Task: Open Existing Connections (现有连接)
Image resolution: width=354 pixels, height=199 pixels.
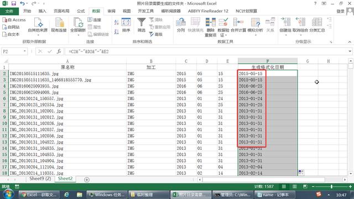Action: click(x=59, y=25)
